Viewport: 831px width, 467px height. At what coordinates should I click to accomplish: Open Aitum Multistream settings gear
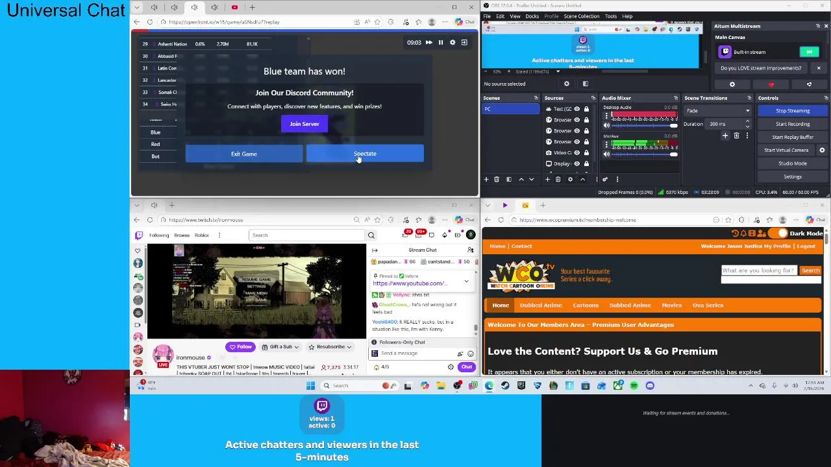(732, 84)
